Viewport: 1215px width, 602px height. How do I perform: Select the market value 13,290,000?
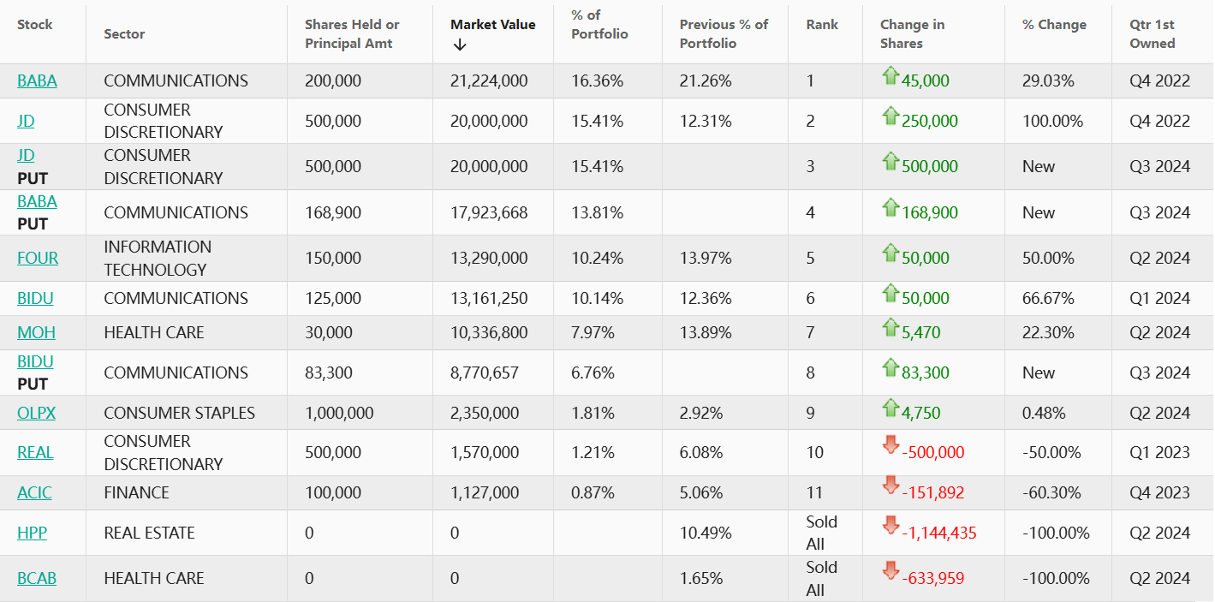[489, 258]
